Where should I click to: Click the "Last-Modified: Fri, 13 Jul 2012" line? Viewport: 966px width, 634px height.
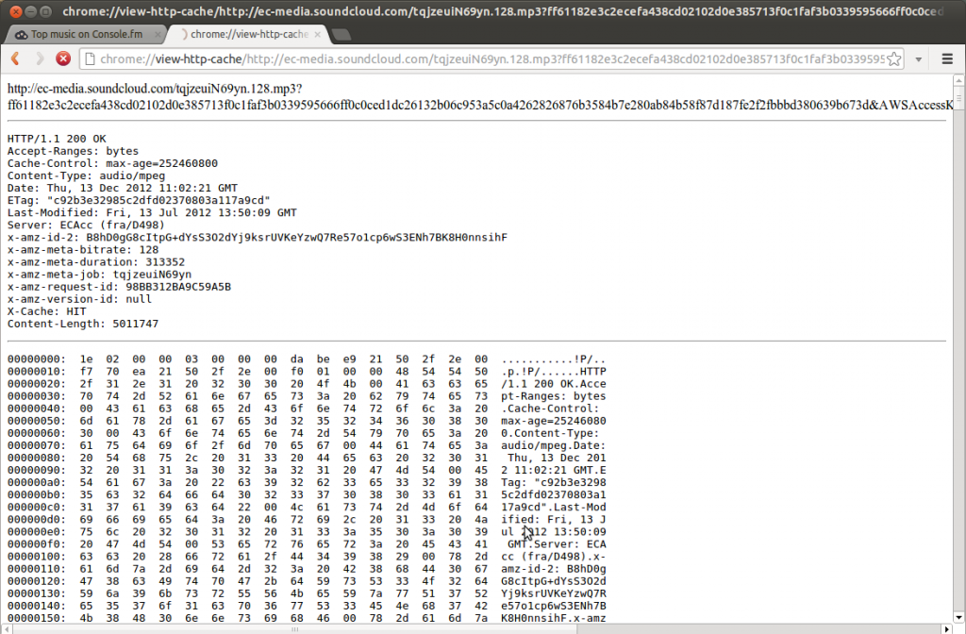coord(152,212)
